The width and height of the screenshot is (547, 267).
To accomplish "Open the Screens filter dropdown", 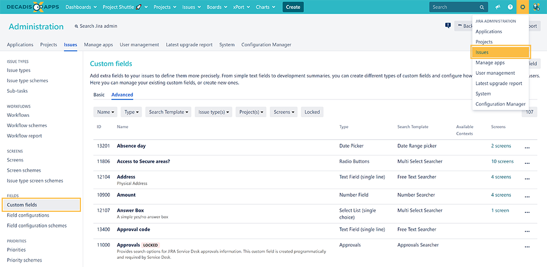I will pos(283,112).
